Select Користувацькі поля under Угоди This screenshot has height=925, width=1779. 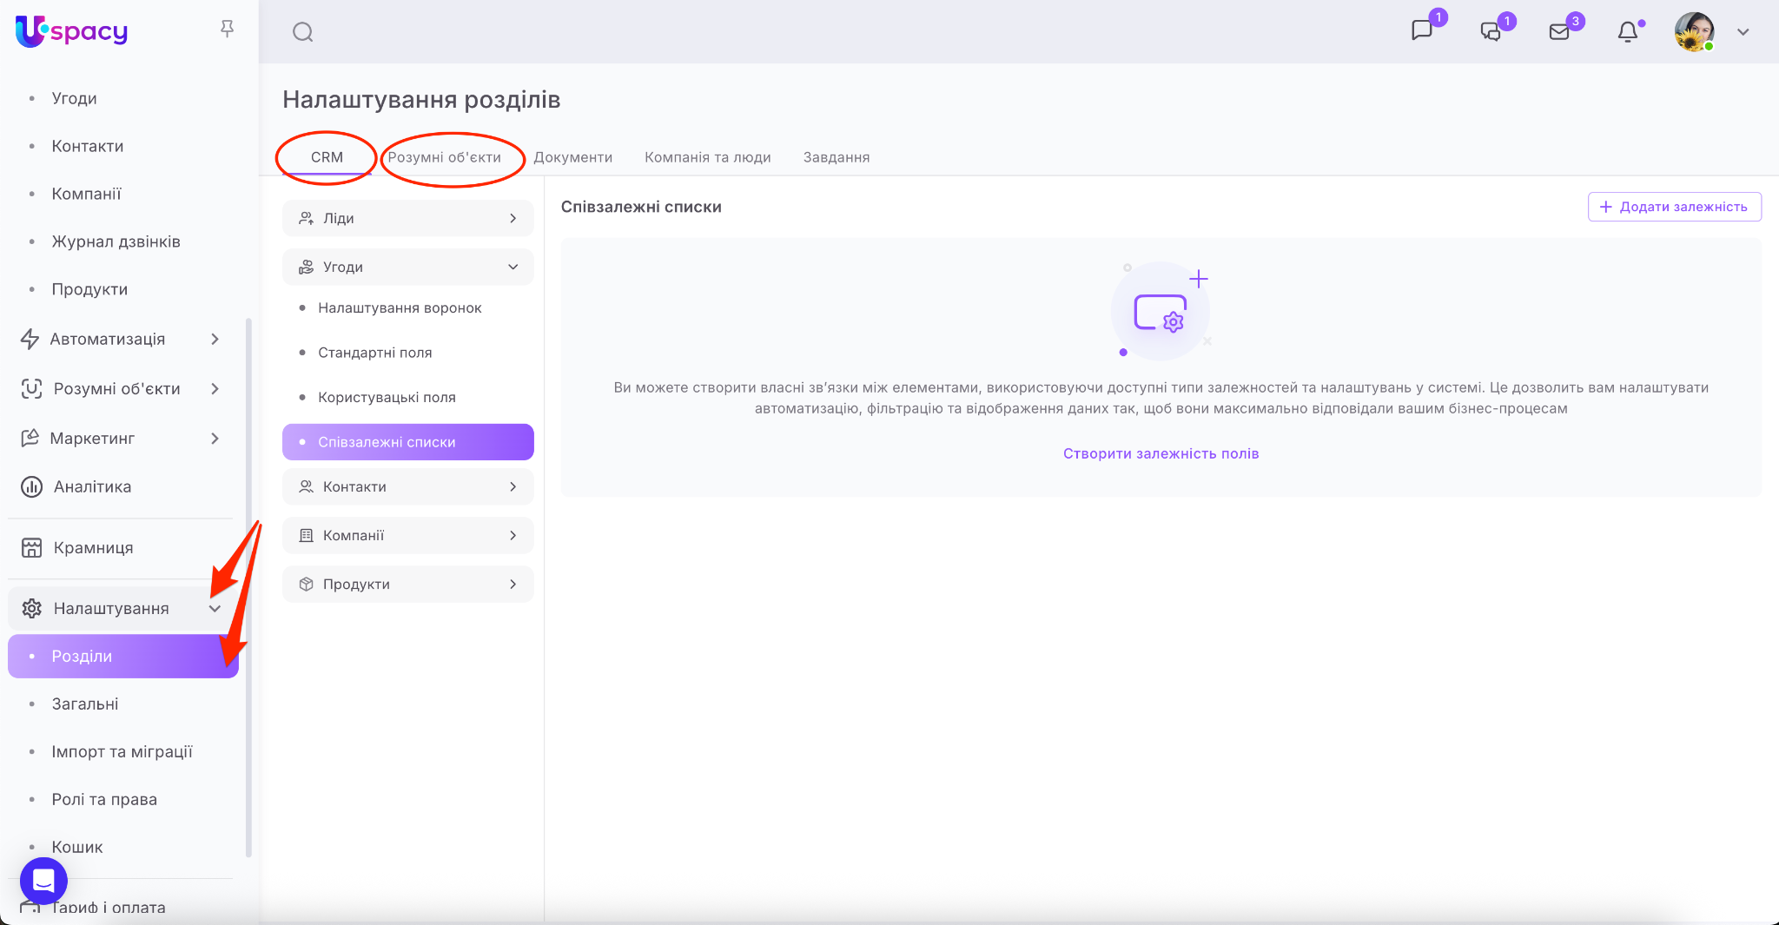point(387,398)
